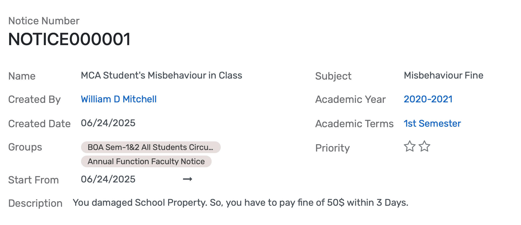Click the Created By label

click(x=34, y=99)
